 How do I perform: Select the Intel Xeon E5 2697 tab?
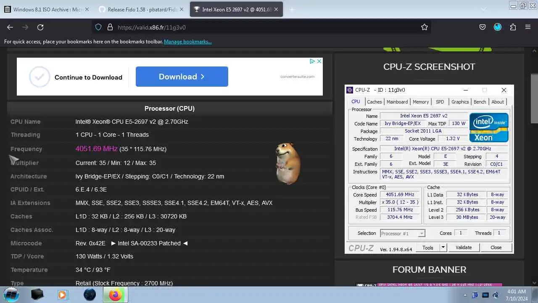tap(236, 9)
